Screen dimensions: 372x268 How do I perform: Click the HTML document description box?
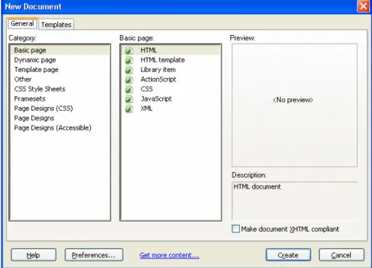pyautogui.click(x=294, y=201)
